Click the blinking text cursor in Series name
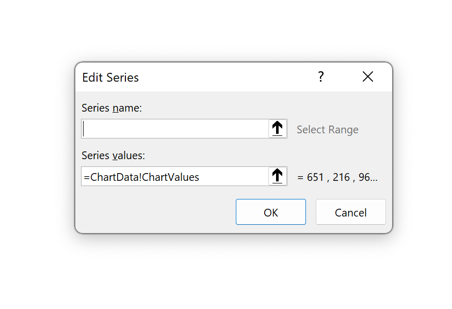The image size is (452, 309). click(x=84, y=129)
